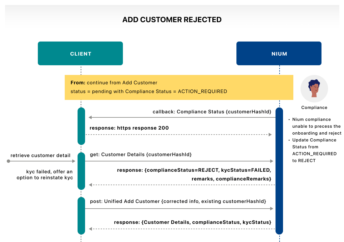Click the 'From: continue from Add Customer' text
The image size is (344, 242).
point(114,83)
